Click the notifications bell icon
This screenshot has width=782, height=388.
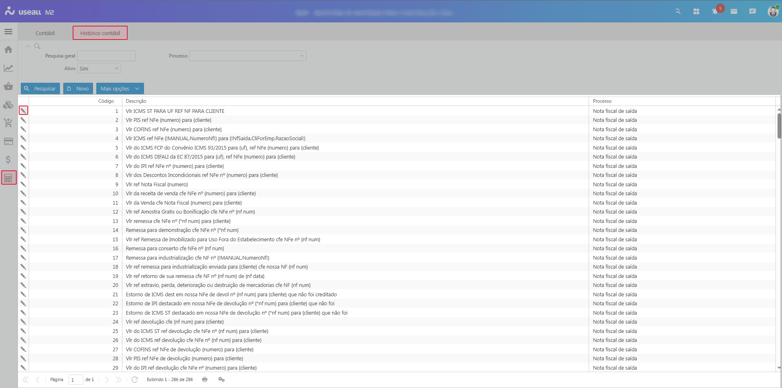[715, 11]
